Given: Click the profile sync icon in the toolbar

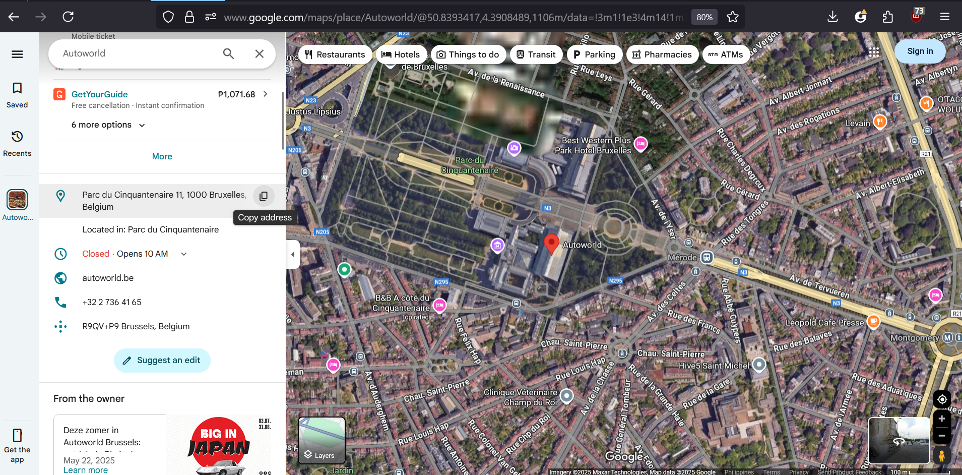Looking at the screenshot, I should (861, 17).
